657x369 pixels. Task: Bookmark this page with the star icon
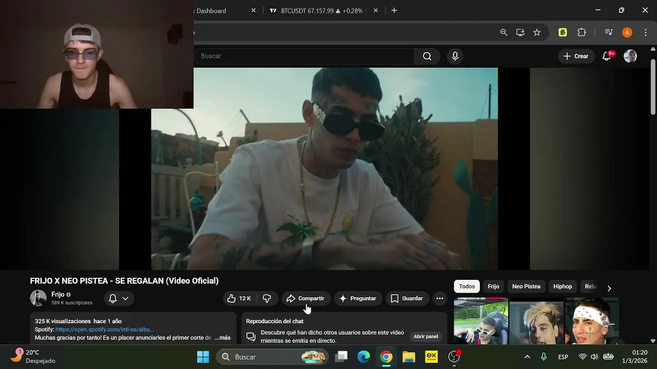tap(537, 32)
